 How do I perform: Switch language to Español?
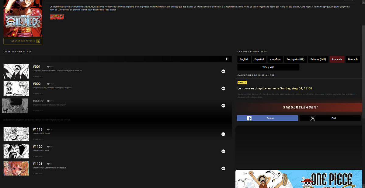[259, 59]
